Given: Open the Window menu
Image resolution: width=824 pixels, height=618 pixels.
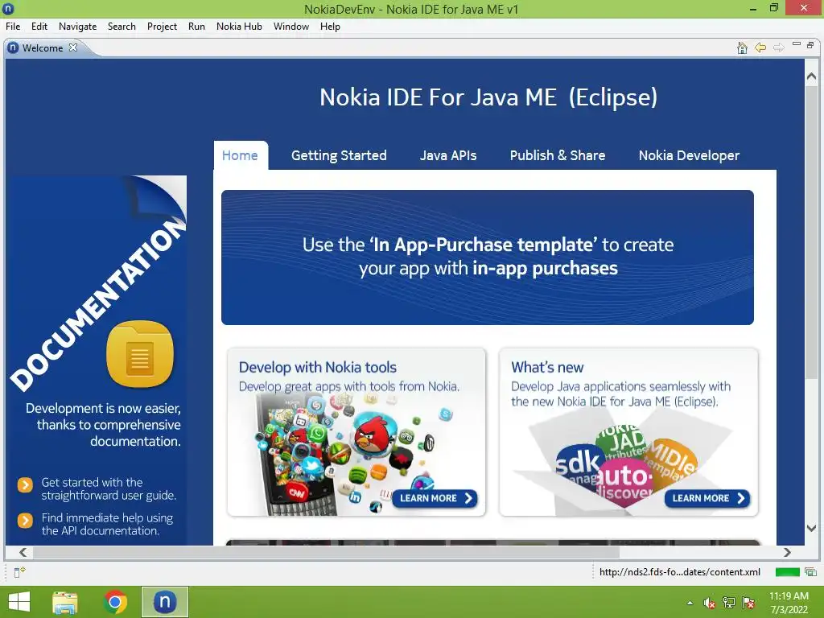Looking at the screenshot, I should coord(291,27).
